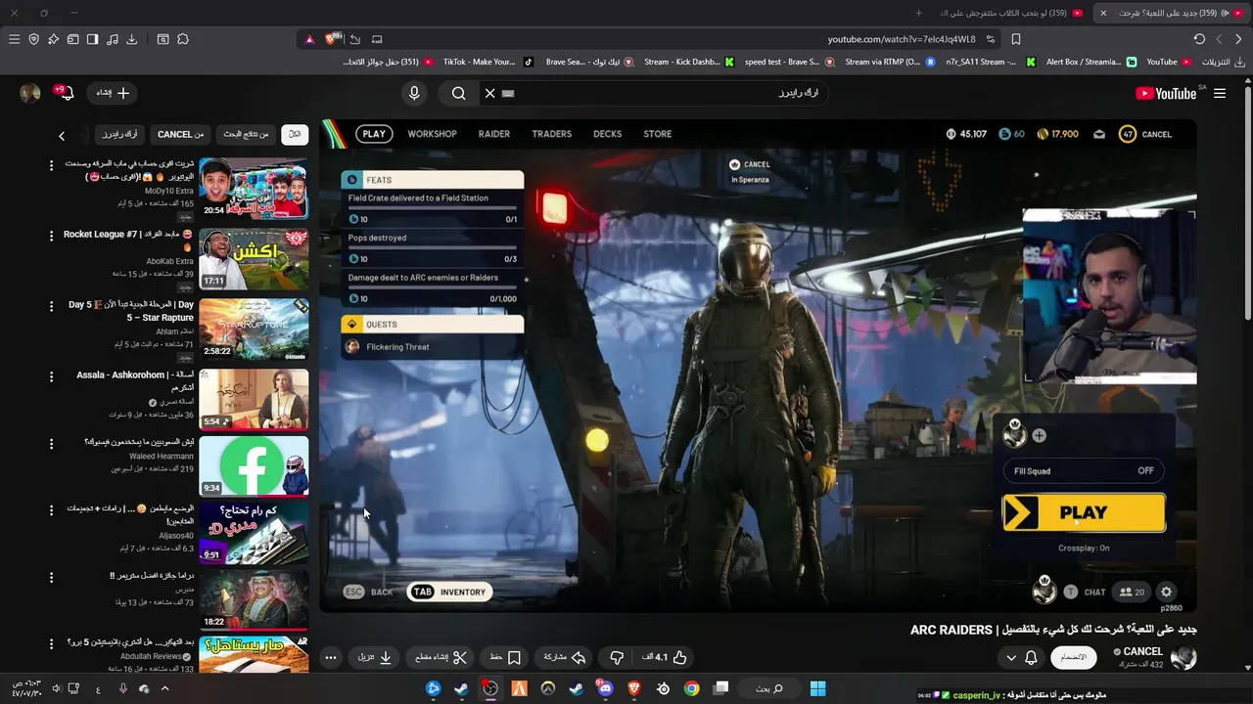Open the speed test - Brave Search bookmark

tap(789, 62)
